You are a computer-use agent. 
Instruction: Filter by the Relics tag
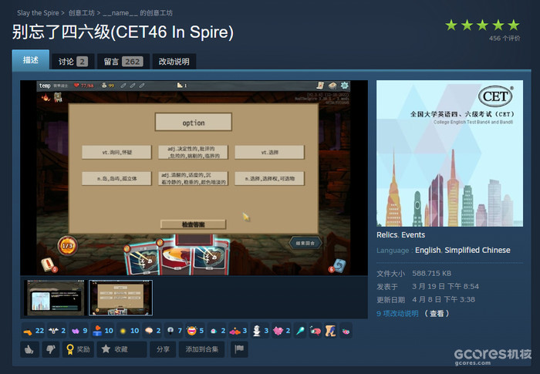click(x=387, y=235)
